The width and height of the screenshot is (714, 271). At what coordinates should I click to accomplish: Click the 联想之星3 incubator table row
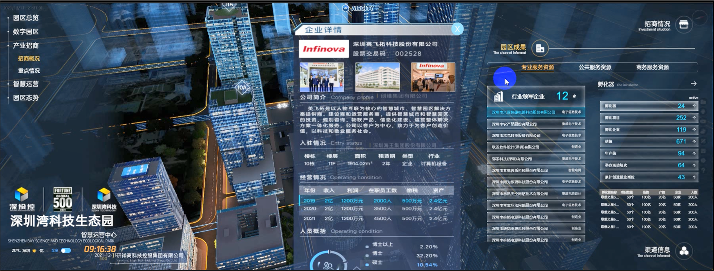[x=649, y=197]
